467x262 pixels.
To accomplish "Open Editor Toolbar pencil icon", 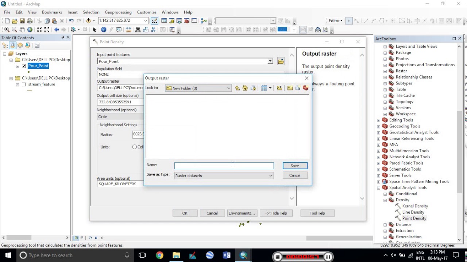I will 155,21.
